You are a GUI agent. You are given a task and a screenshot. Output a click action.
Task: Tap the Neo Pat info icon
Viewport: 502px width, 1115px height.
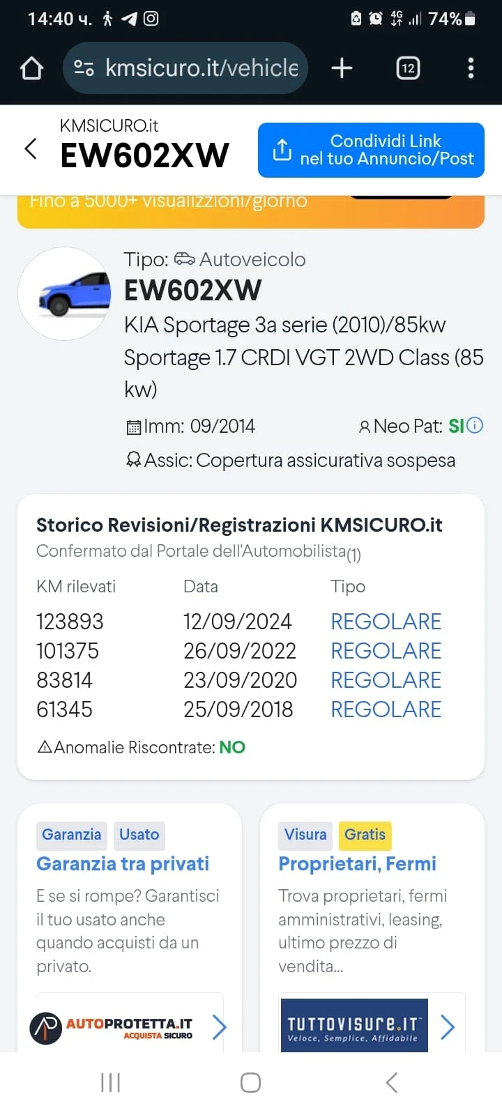475,425
